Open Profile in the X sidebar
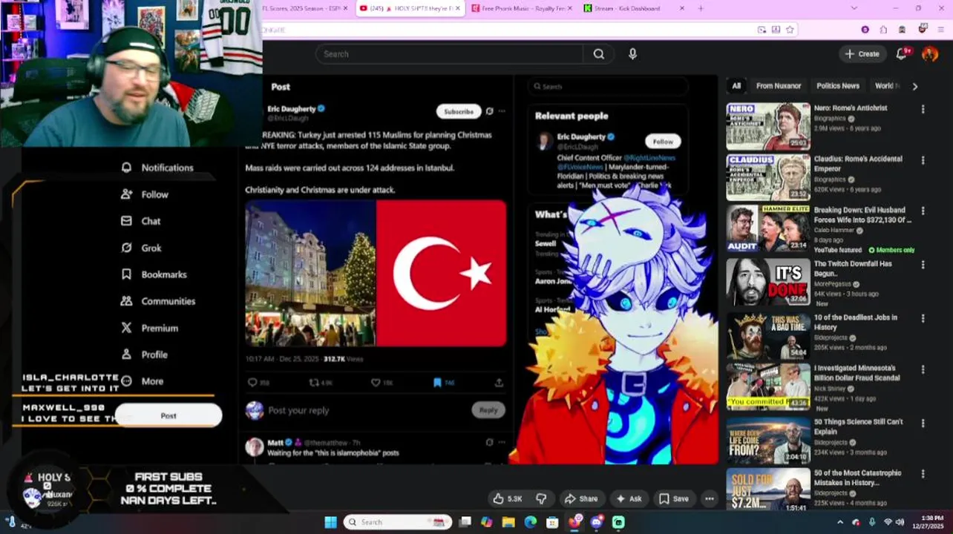Screen dimensions: 953x534 point(145,355)
